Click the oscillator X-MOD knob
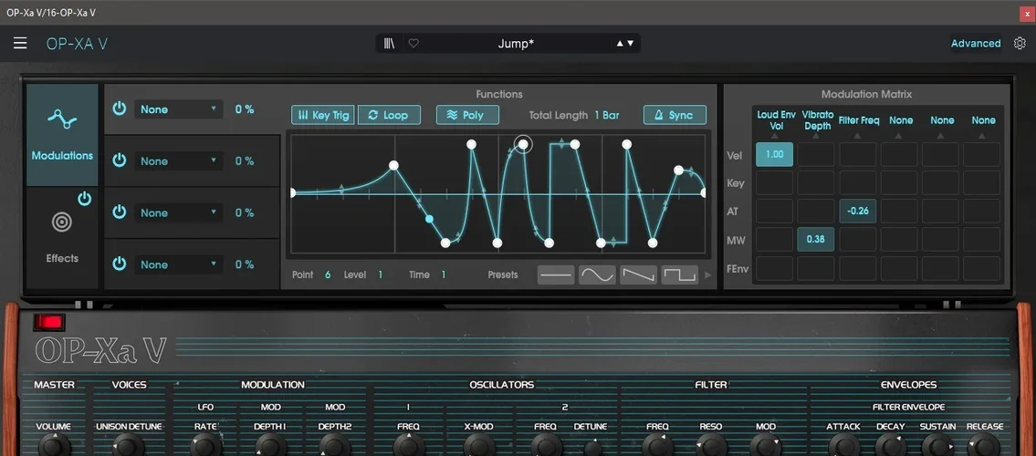Viewport: 1036px width, 456px height. (x=480, y=445)
